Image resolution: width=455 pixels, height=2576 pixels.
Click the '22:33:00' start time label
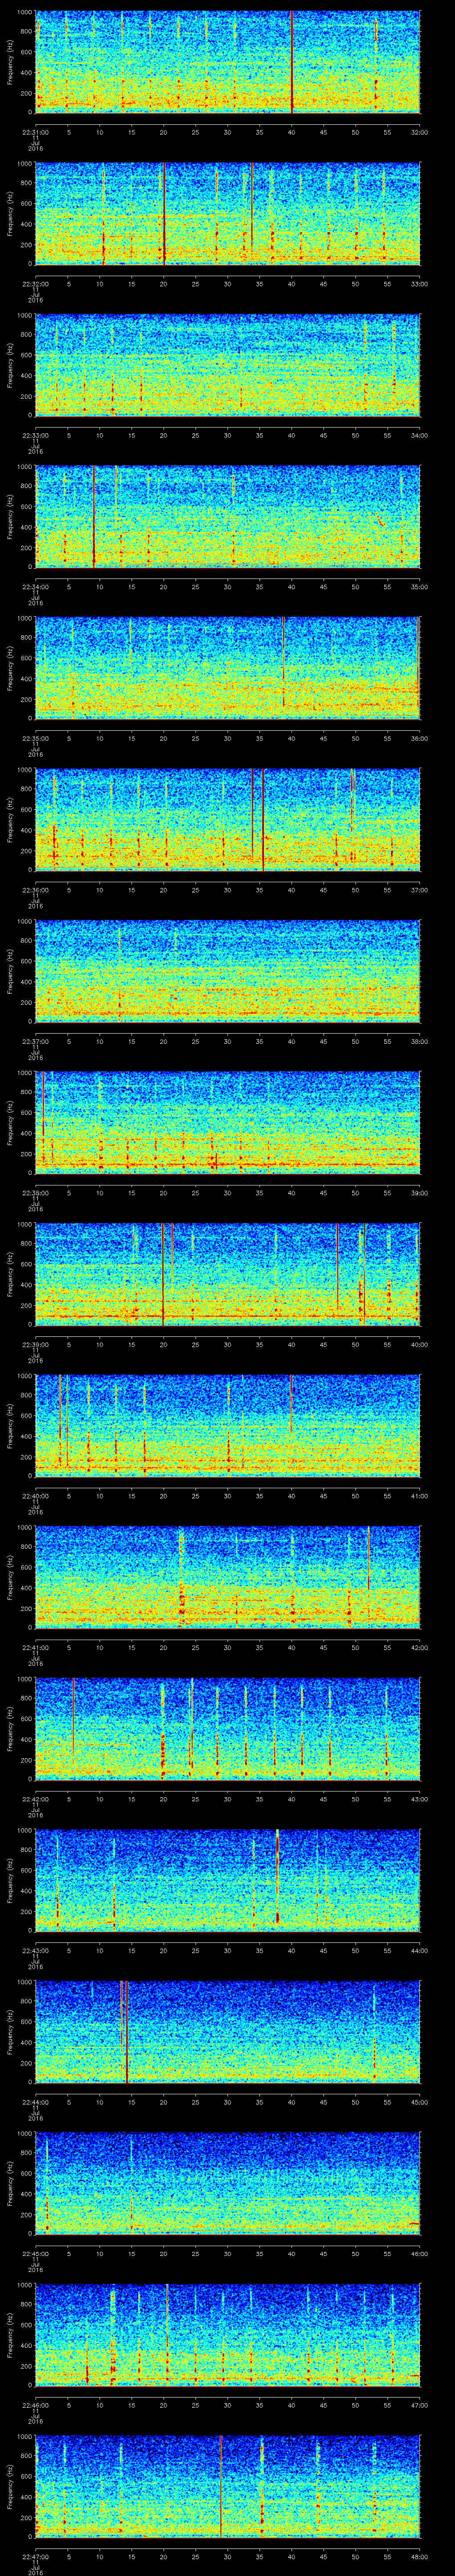click(x=36, y=435)
